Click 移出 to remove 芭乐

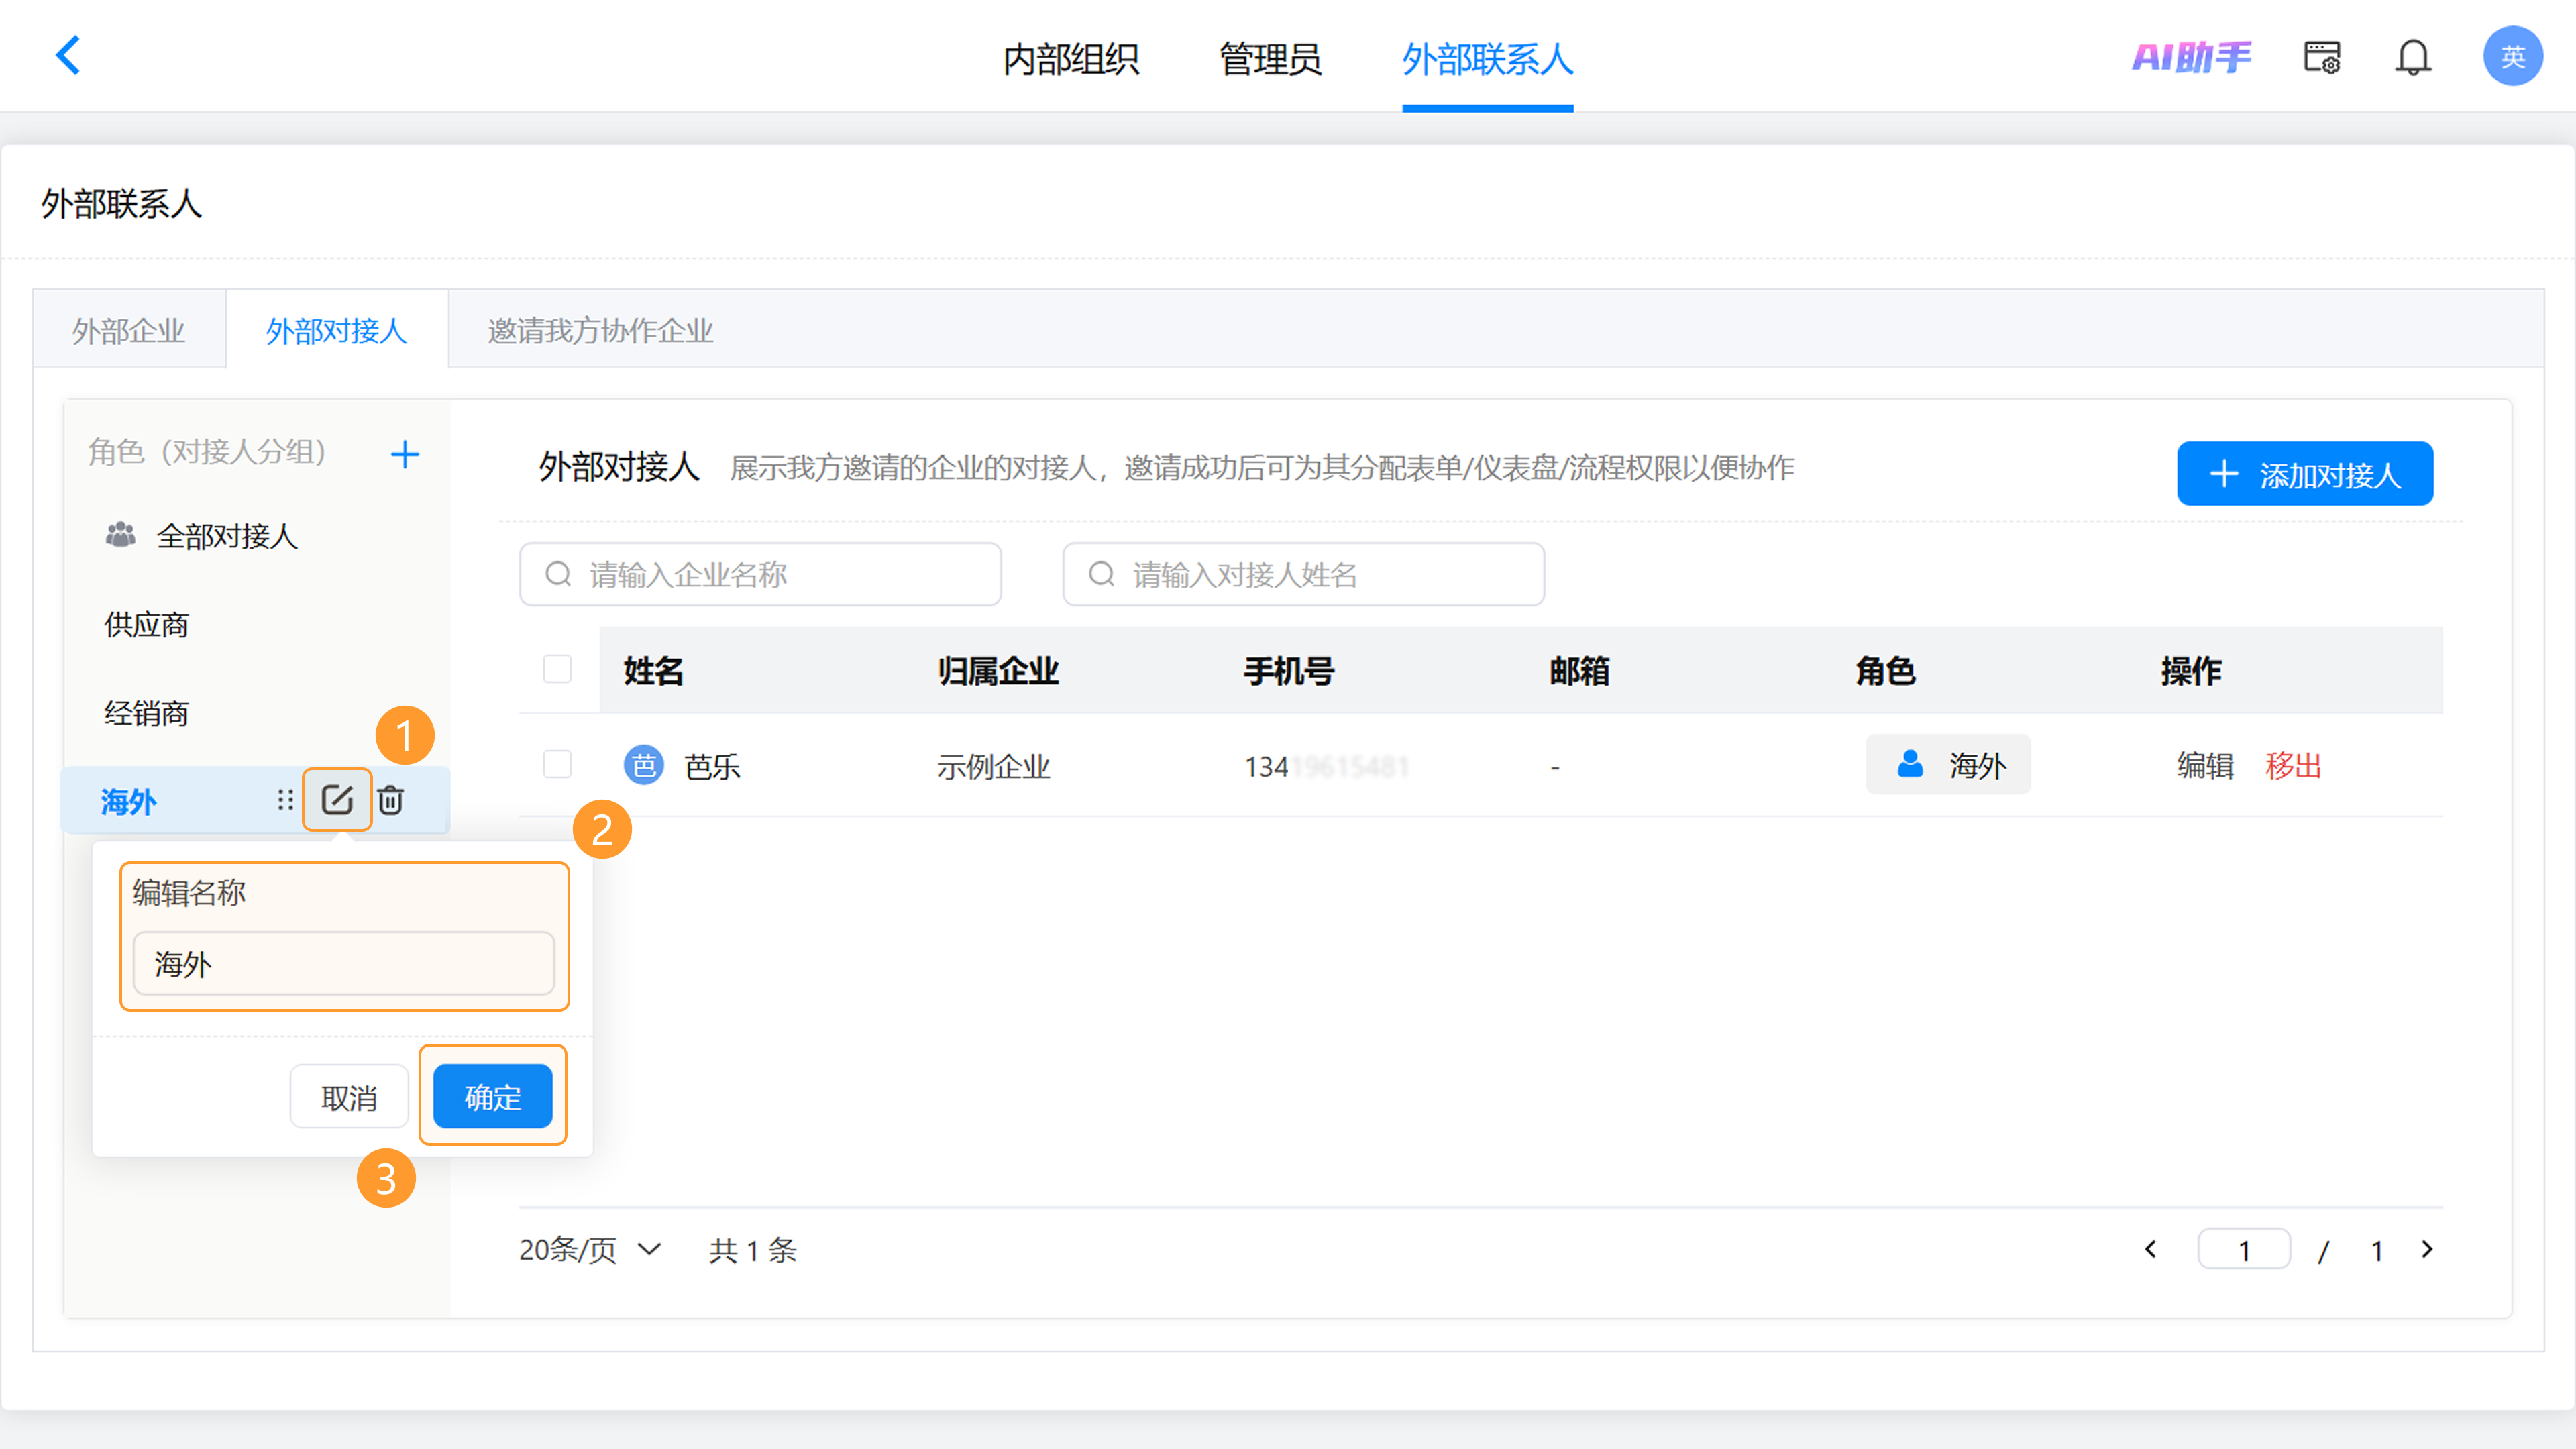pos(2293,765)
